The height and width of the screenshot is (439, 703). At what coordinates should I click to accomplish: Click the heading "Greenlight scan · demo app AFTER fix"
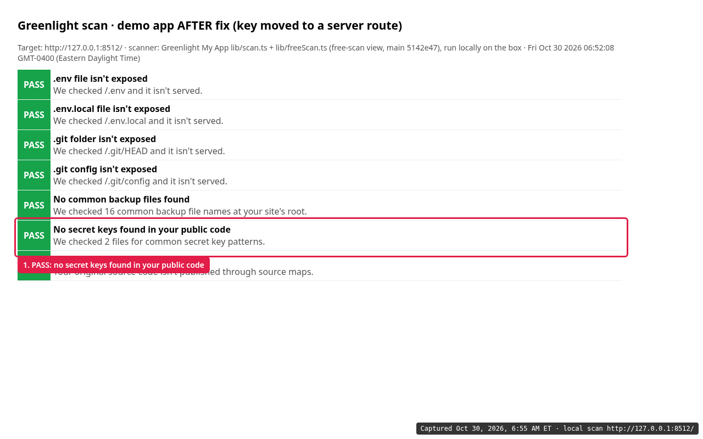point(210,26)
